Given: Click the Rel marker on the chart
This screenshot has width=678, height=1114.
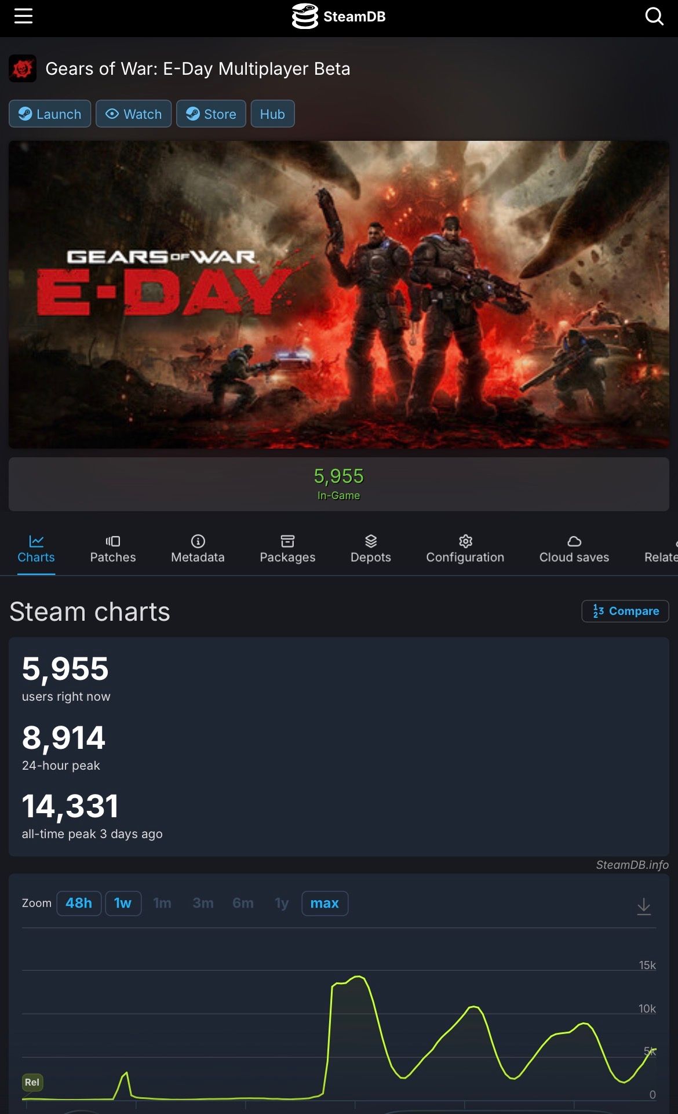Looking at the screenshot, I should click(32, 1082).
